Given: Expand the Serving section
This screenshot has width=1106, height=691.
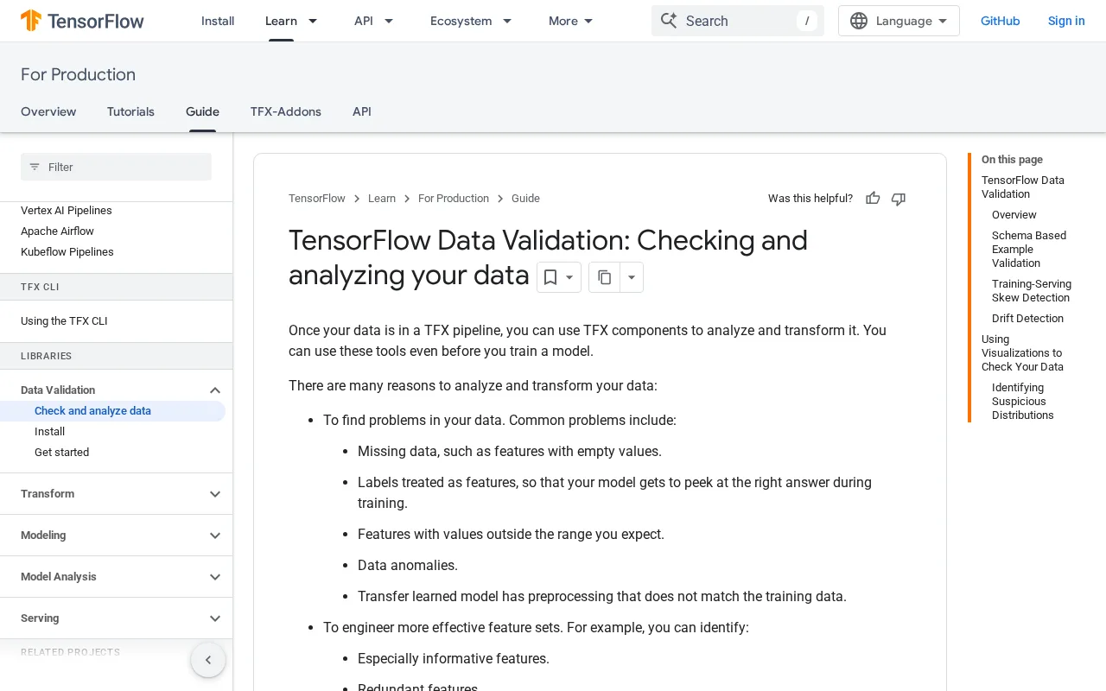Looking at the screenshot, I should coord(215,618).
